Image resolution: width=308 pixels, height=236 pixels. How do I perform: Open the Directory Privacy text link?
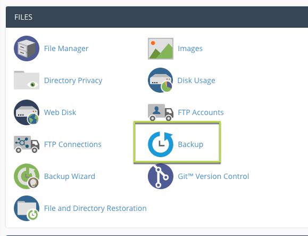pos(73,80)
